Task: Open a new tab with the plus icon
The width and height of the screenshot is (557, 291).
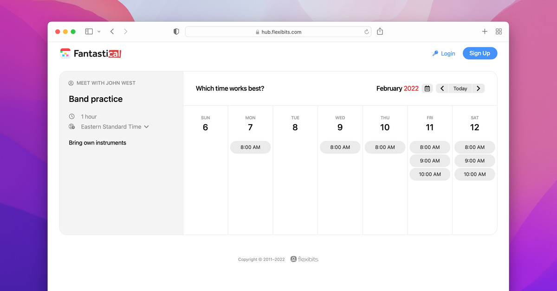Action: tap(485, 32)
